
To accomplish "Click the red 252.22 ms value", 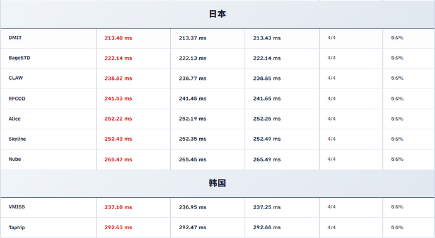I will point(118,119).
